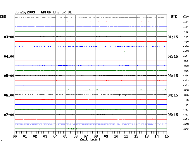This screenshot has height=144, width=190.
Task: Select the DC offset value -394
Action: pos(186,46)
